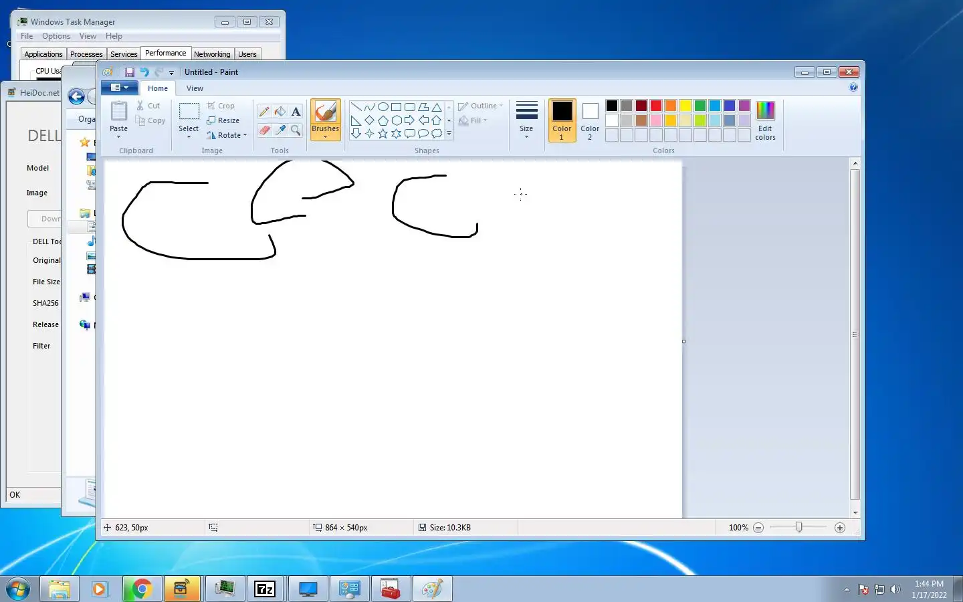Click the Undo arrow in Paint title bar
This screenshot has width=963, height=602.
click(x=144, y=72)
